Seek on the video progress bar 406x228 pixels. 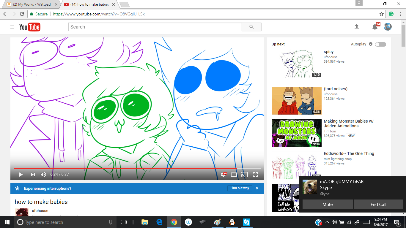137,169
